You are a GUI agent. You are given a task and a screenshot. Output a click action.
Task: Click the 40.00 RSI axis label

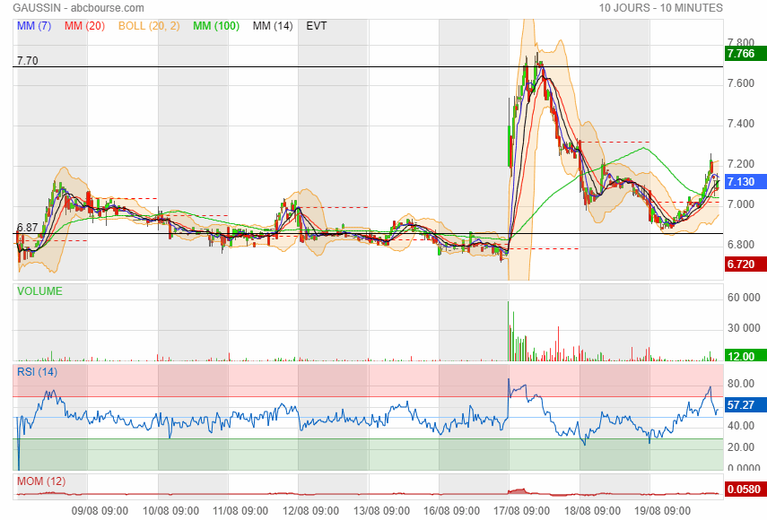click(741, 426)
